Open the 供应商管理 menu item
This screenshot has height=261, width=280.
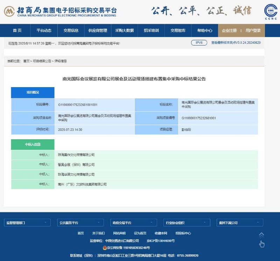point(98,30)
